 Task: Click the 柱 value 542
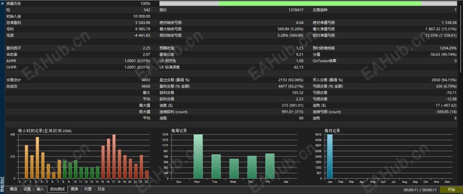tap(147, 10)
